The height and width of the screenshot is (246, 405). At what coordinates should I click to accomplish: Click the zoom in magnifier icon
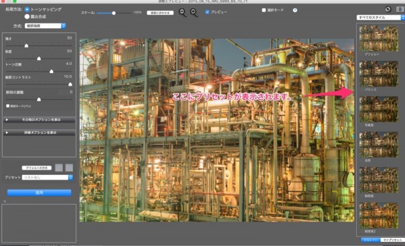(x=194, y=12)
